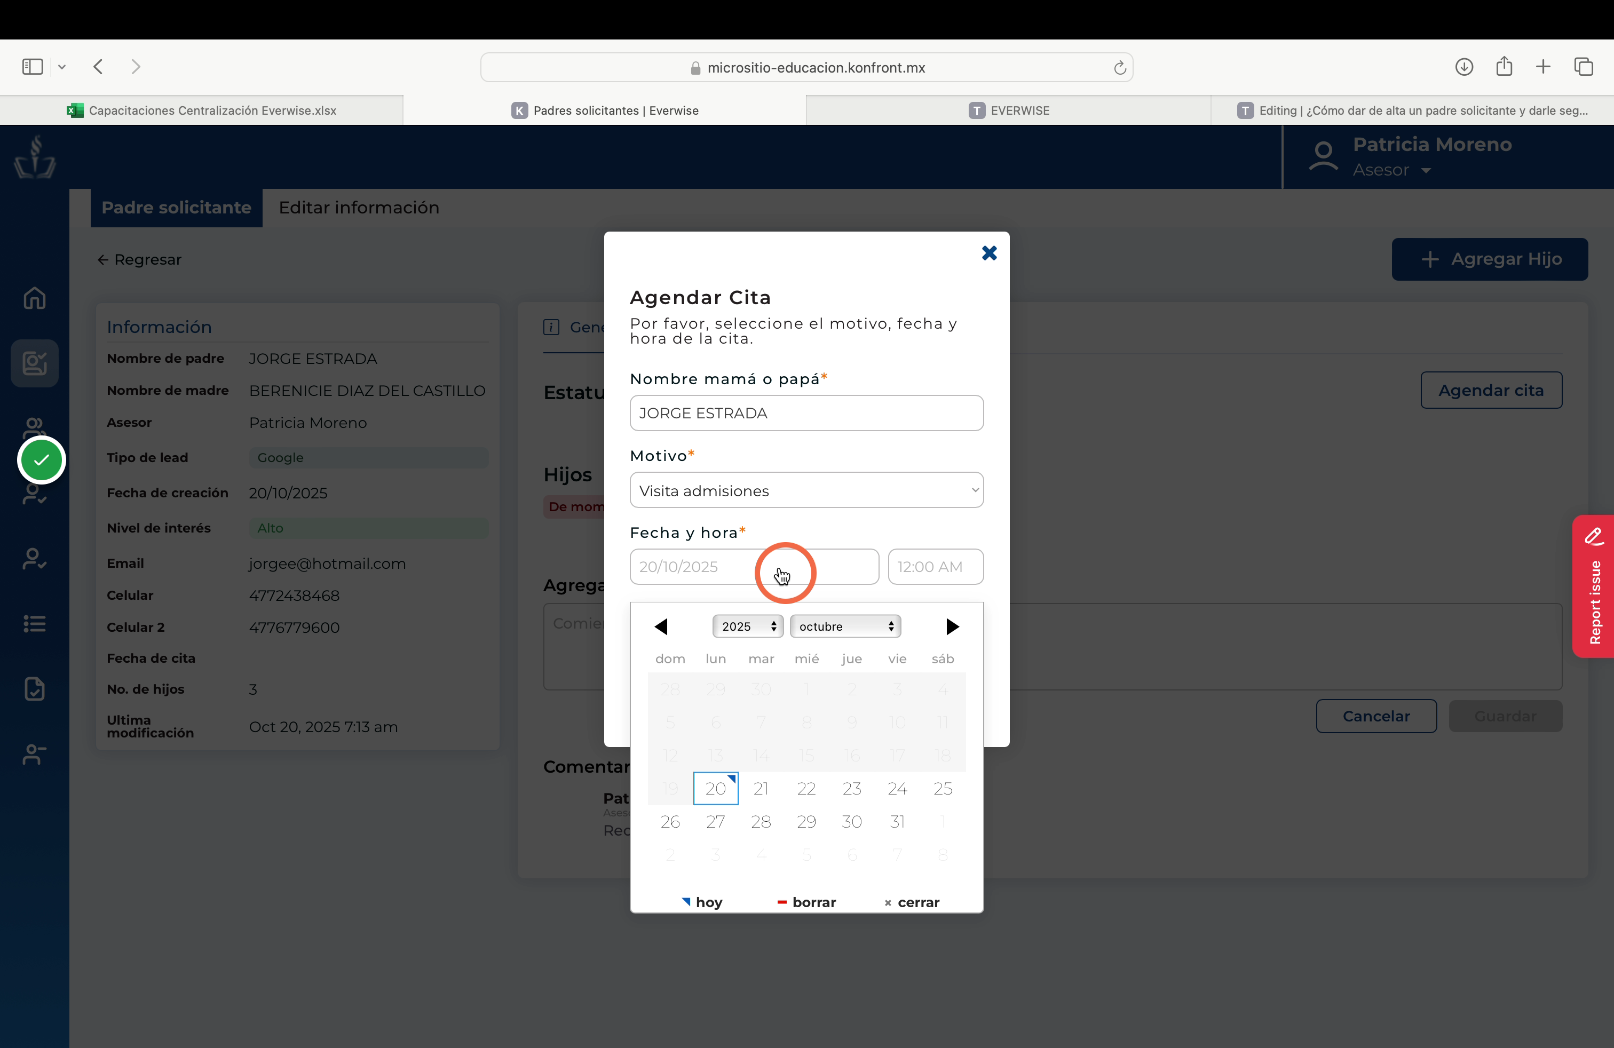The width and height of the screenshot is (1614, 1048).
Task: Toggle the Safari sidebar
Action: click(x=33, y=66)
